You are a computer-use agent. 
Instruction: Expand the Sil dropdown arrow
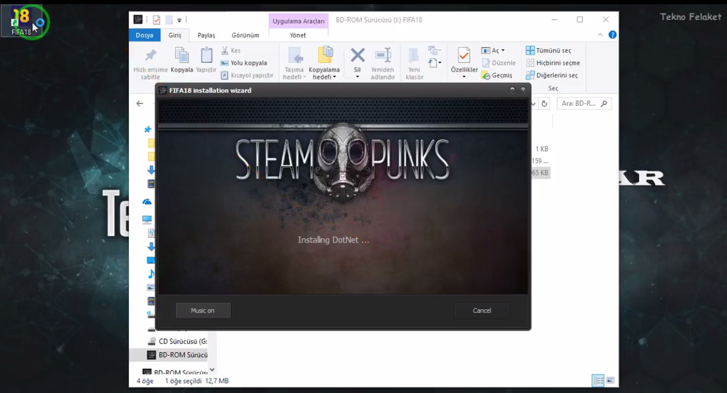[358, 77]
